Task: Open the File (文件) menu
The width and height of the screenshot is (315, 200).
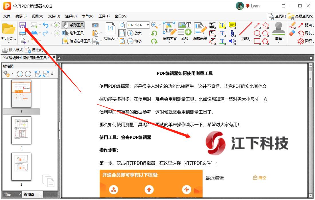Action: point(7,16)
